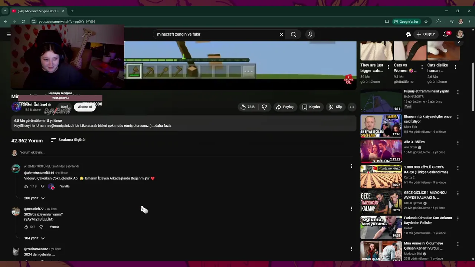Viewport: 475px width, 267px height.
Task: Close the Minecraft Zengin Fakir tab
Action: [x=63, y=11]
